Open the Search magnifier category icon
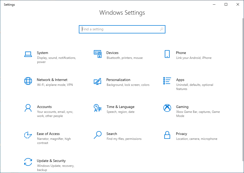 [x=98, y=135]
